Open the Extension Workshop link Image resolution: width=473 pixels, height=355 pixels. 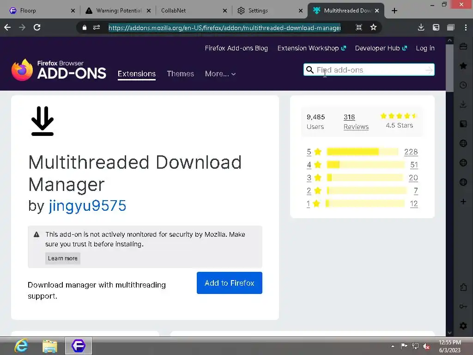click(x=312, y=48)
